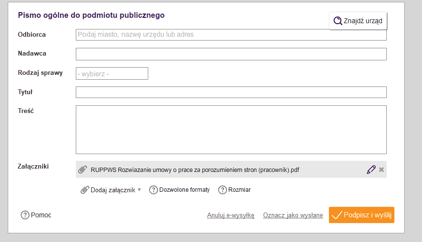Click the magnifier icon in Znajdź urząd
Image resolution: width=422 pixels, height=242 pixels.
338,21
